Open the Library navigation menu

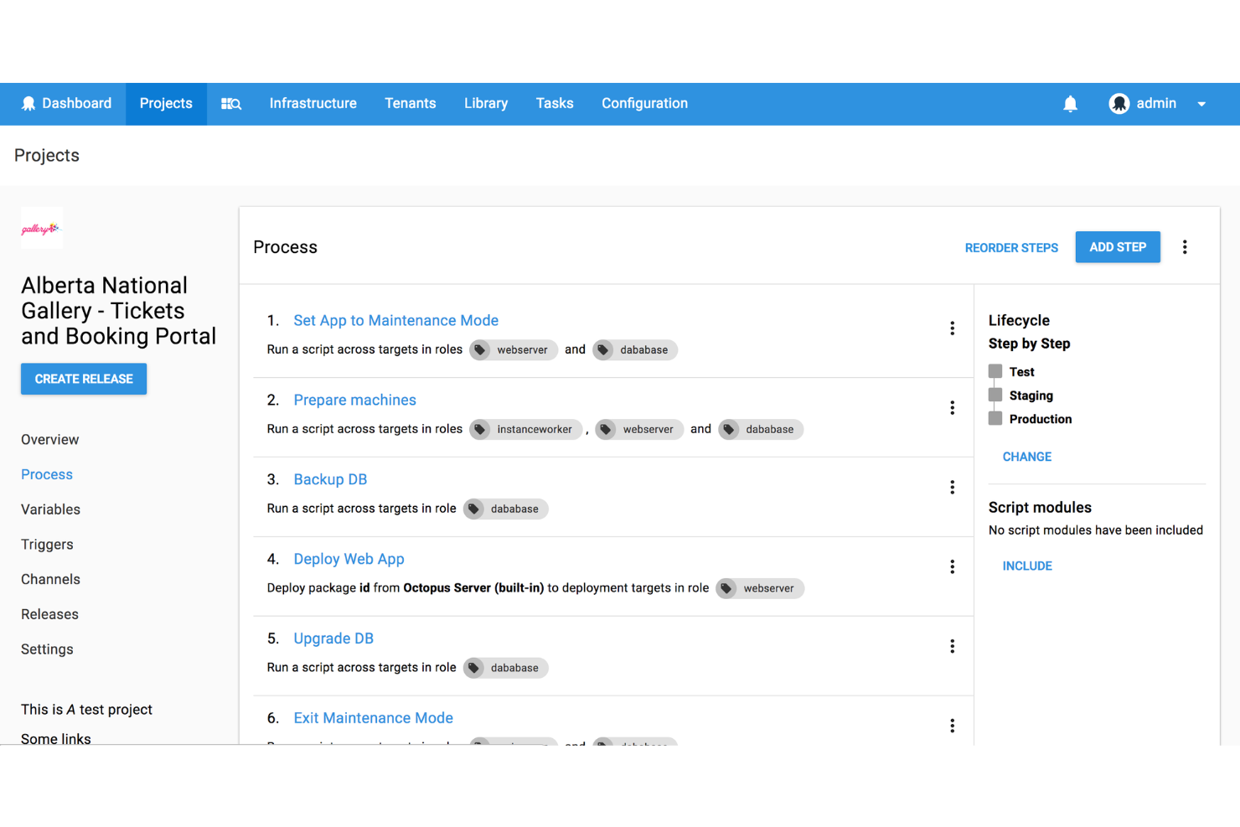486,103
